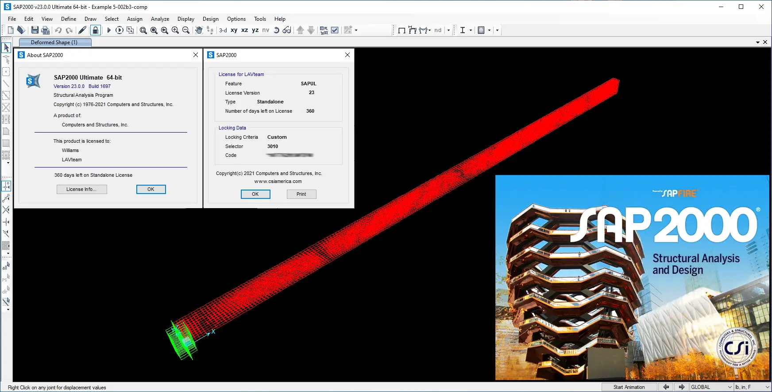
Task: Click OK in About SAP2000 dialog
Action: coord(151,189)
